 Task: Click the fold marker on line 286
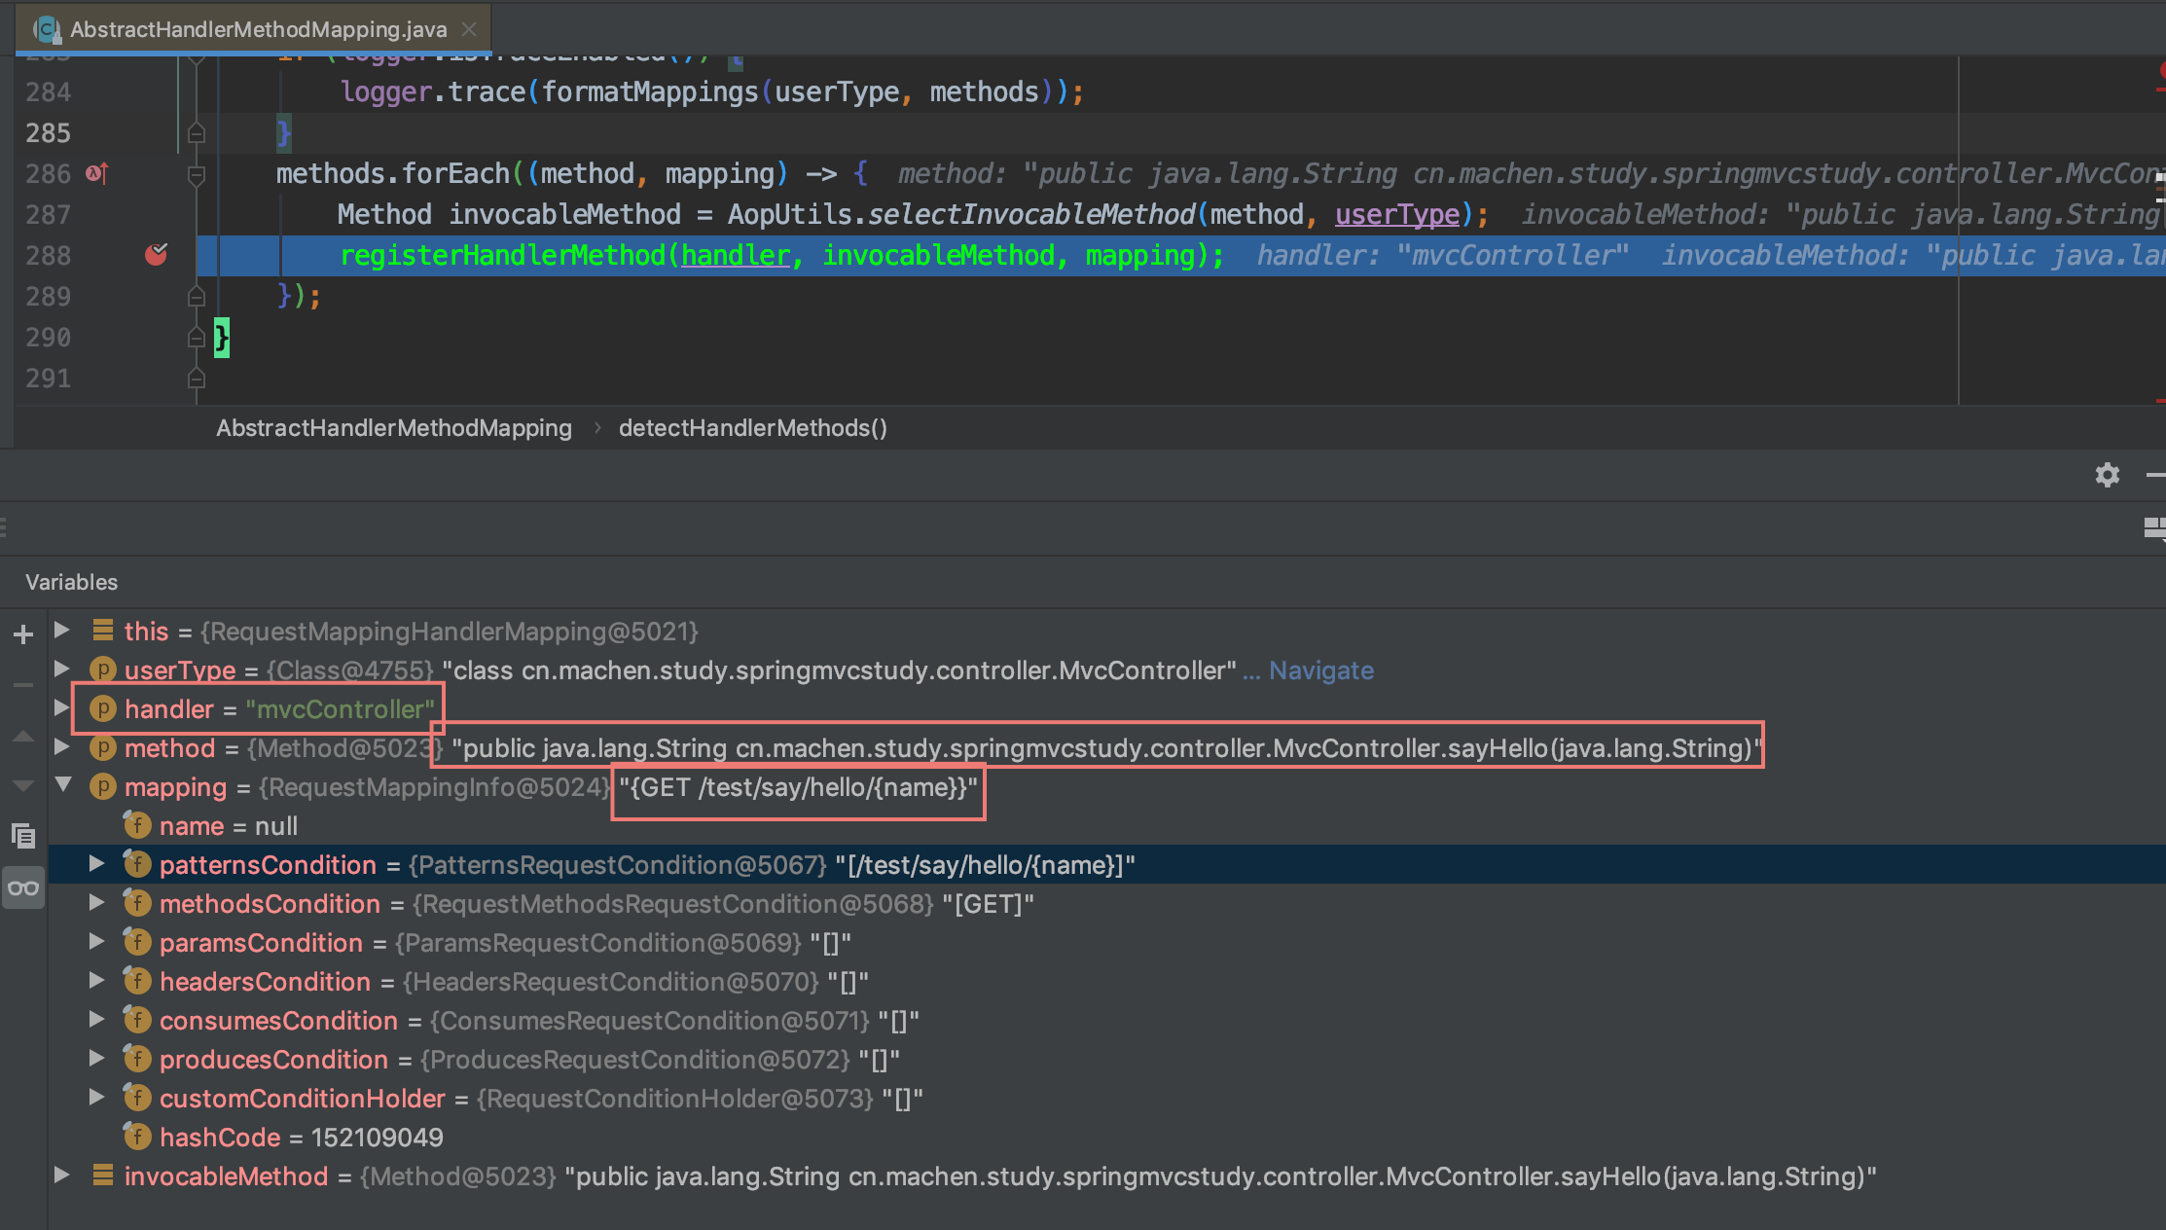197,174
